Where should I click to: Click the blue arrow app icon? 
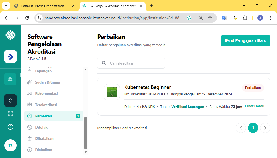click(x=10, y=57)
